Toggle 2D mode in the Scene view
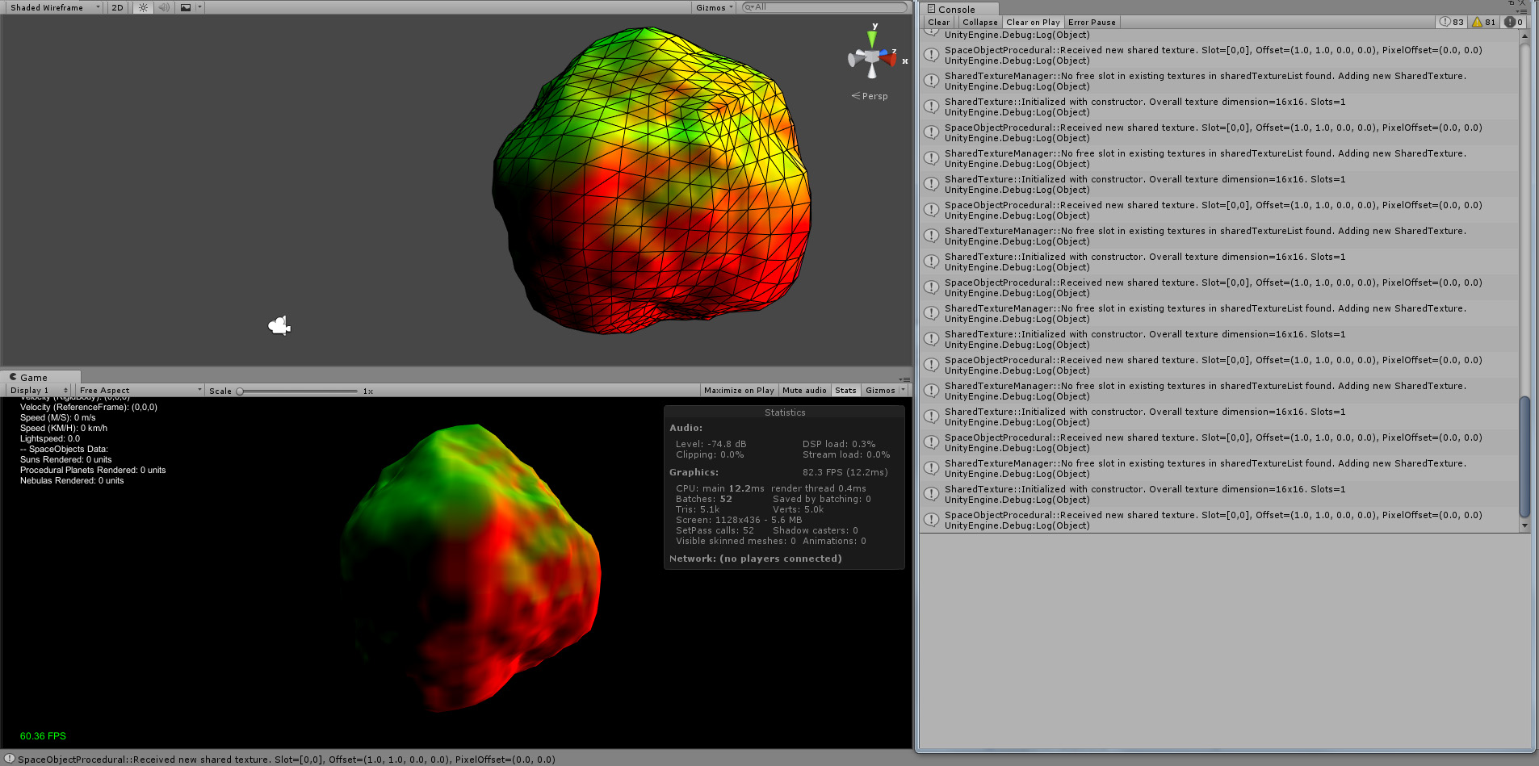The image size is (1539, 766). (x=116, y=7)
